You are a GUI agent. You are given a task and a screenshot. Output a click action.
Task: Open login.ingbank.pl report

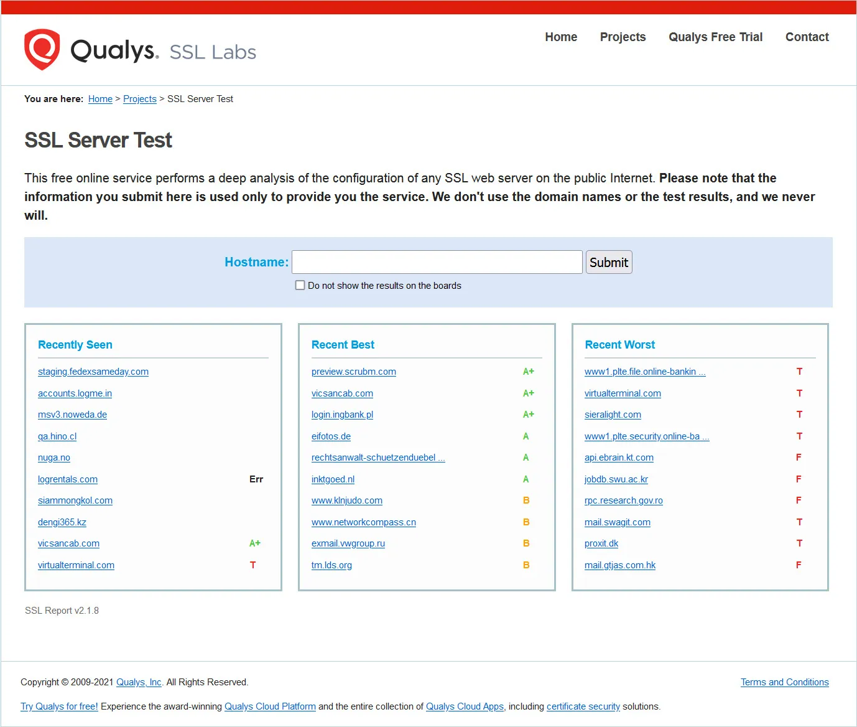tap(342, 415)
